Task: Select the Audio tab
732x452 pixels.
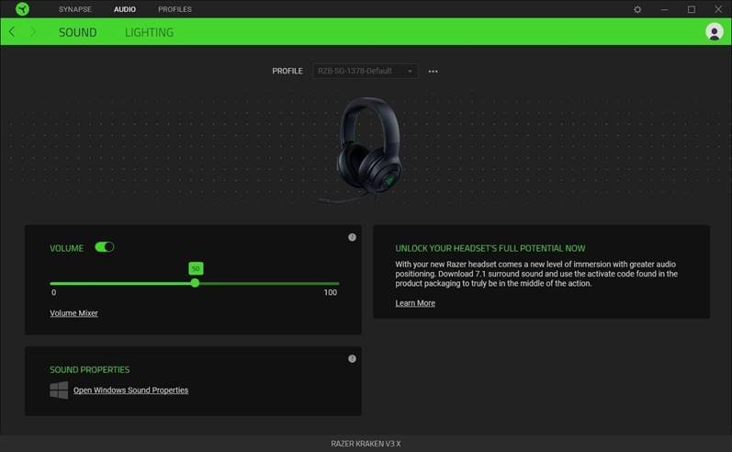Action: [x=125, y=9]
